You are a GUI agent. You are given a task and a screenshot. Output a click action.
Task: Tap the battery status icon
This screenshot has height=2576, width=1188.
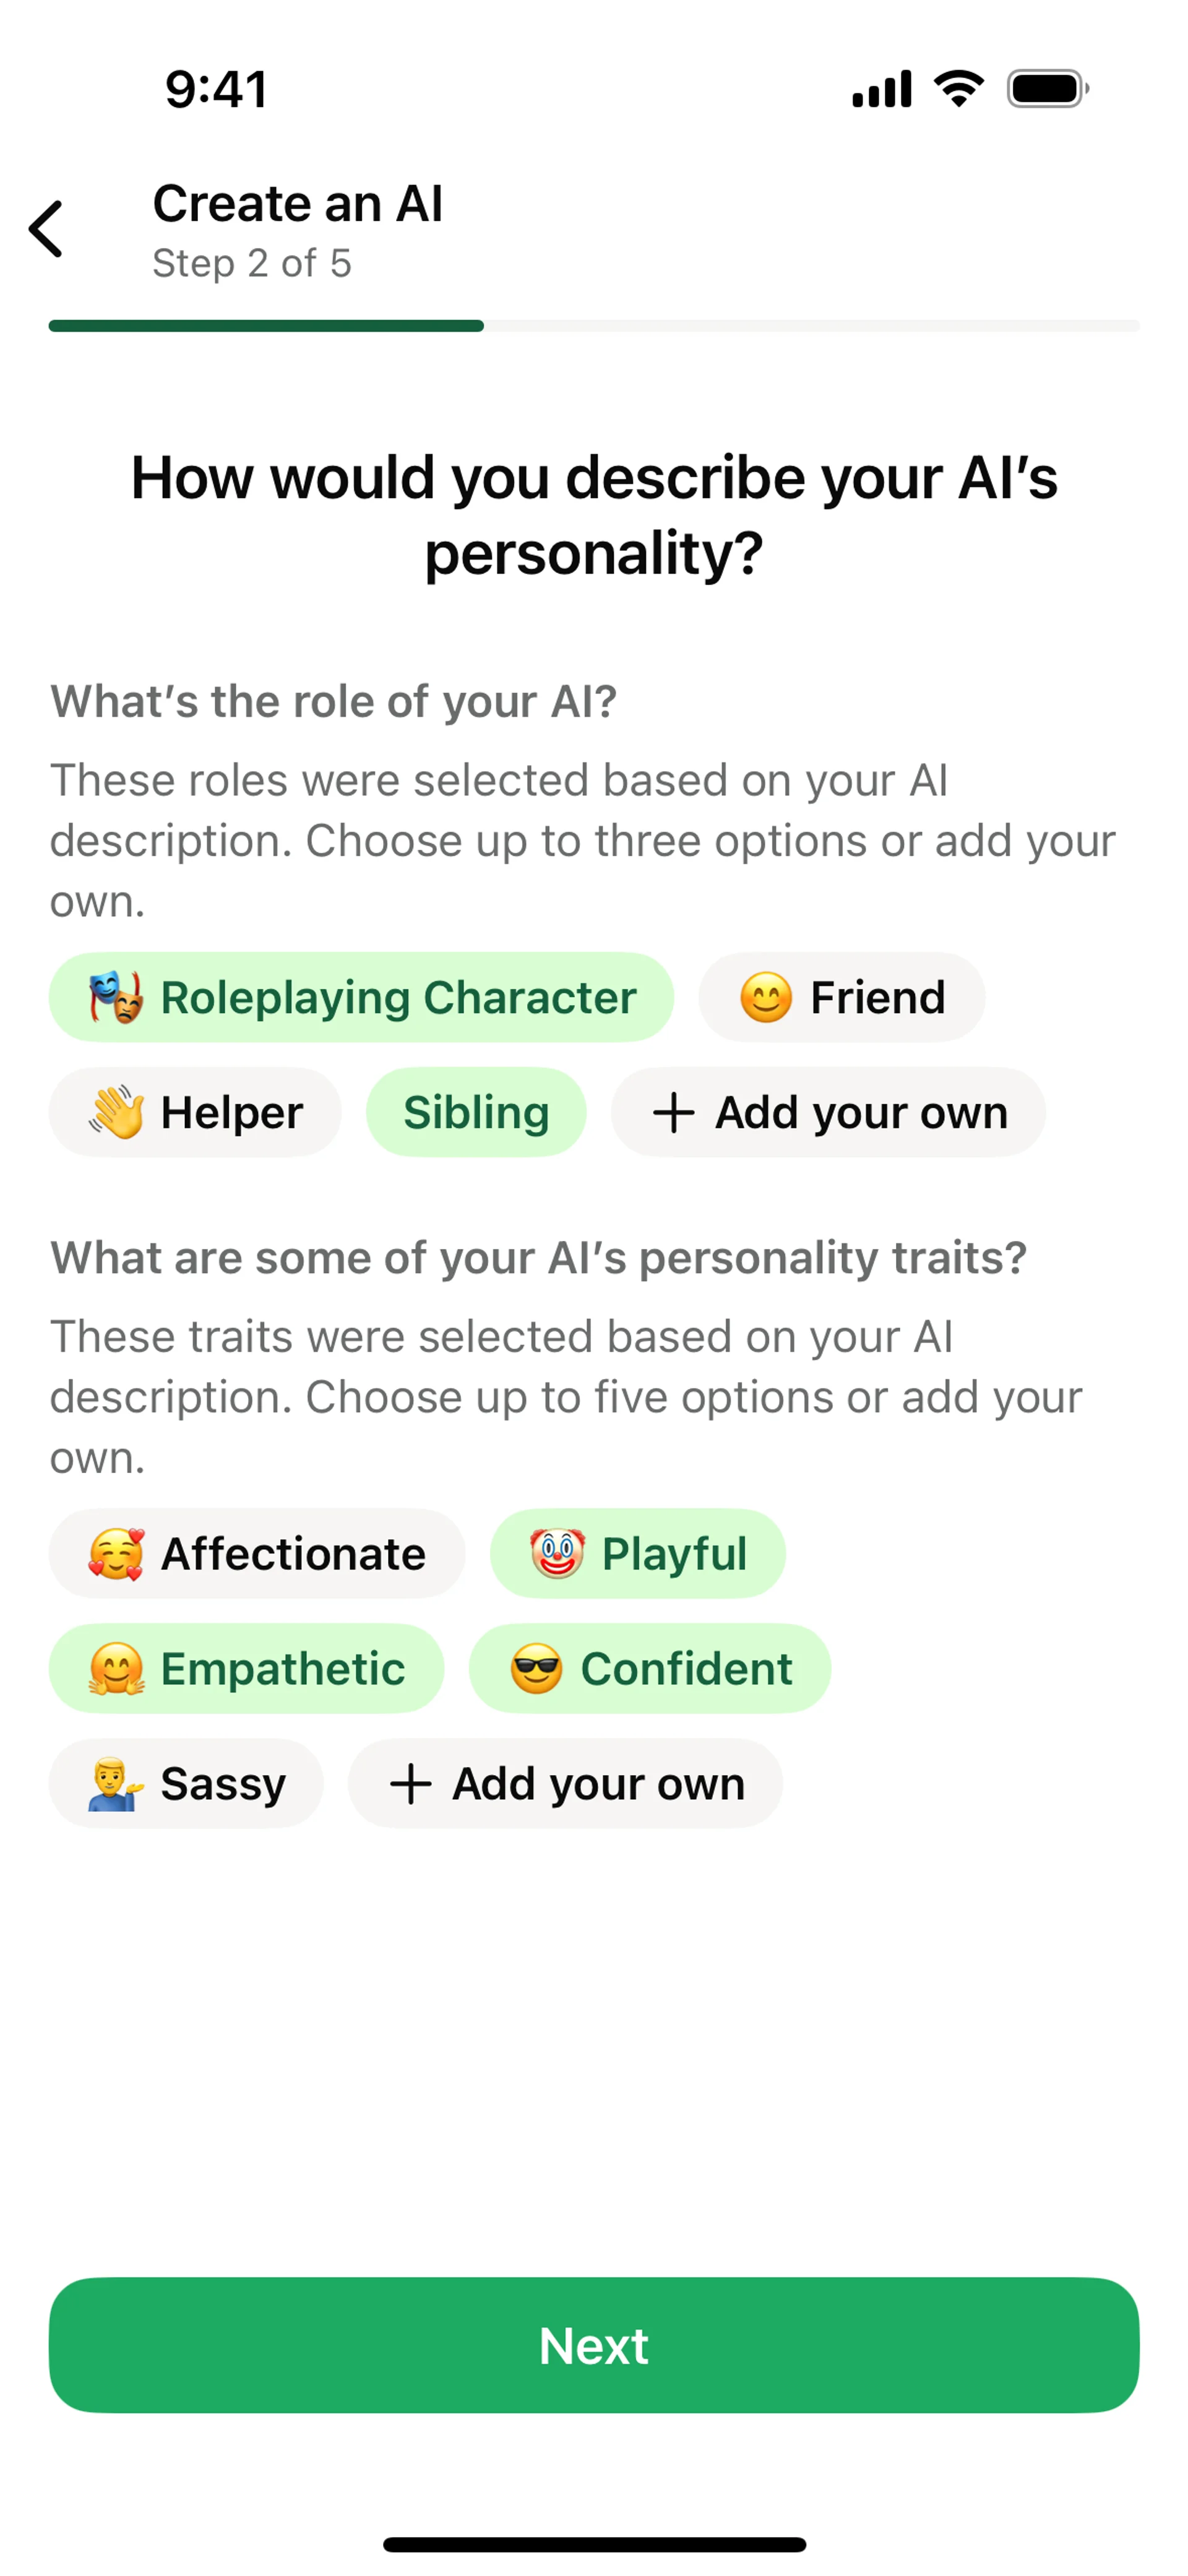click(x=1047, y=89)
